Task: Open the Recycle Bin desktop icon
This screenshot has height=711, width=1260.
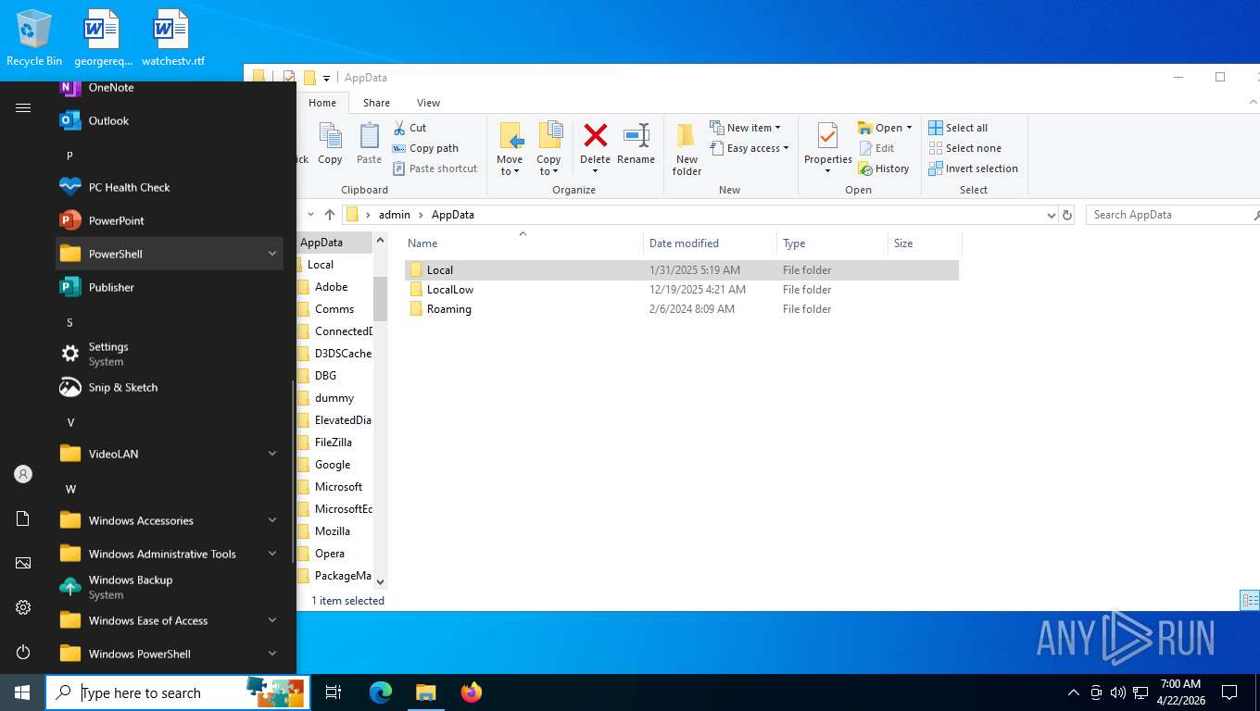Action: tap(34, 37)
